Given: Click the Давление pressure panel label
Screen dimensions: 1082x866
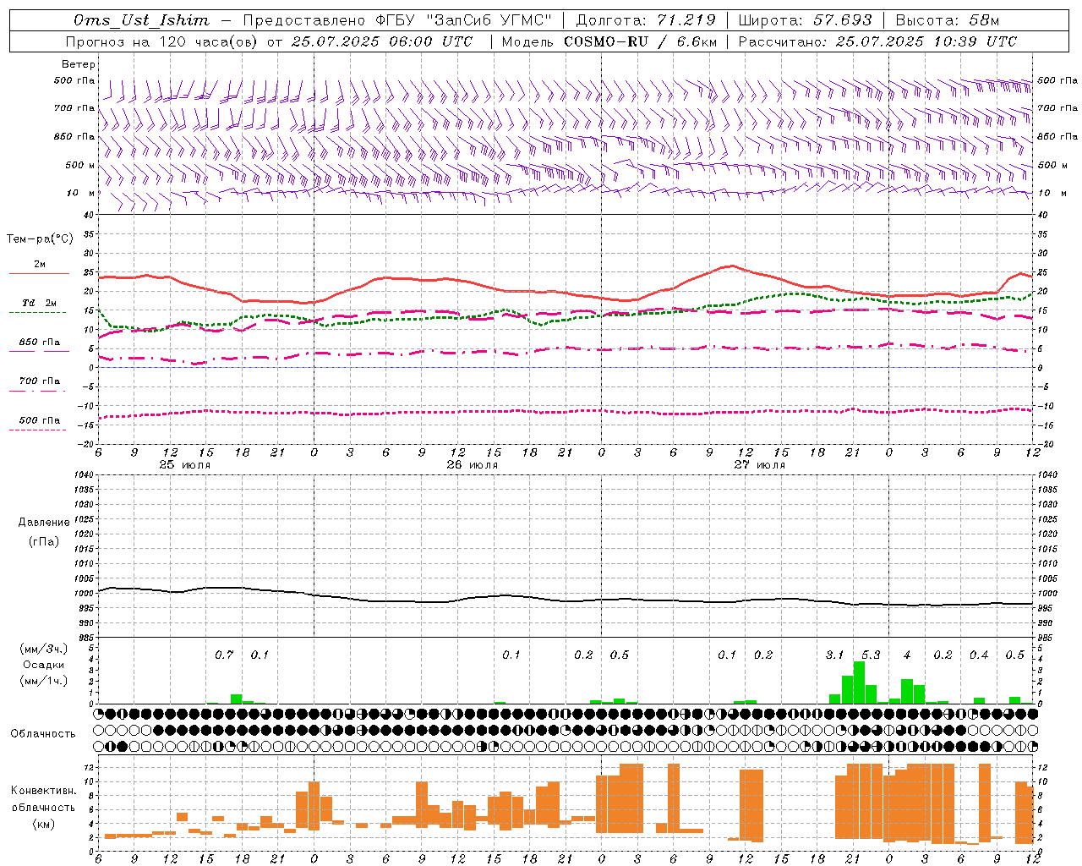Looking at the screenshot, I should coord(44,523).
